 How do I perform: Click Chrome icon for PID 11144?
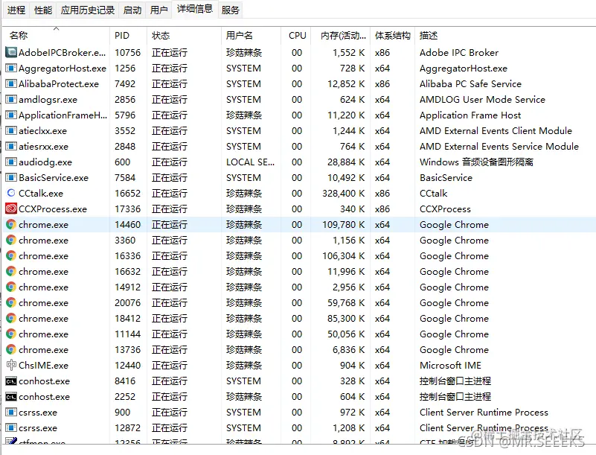coord(11,334)
